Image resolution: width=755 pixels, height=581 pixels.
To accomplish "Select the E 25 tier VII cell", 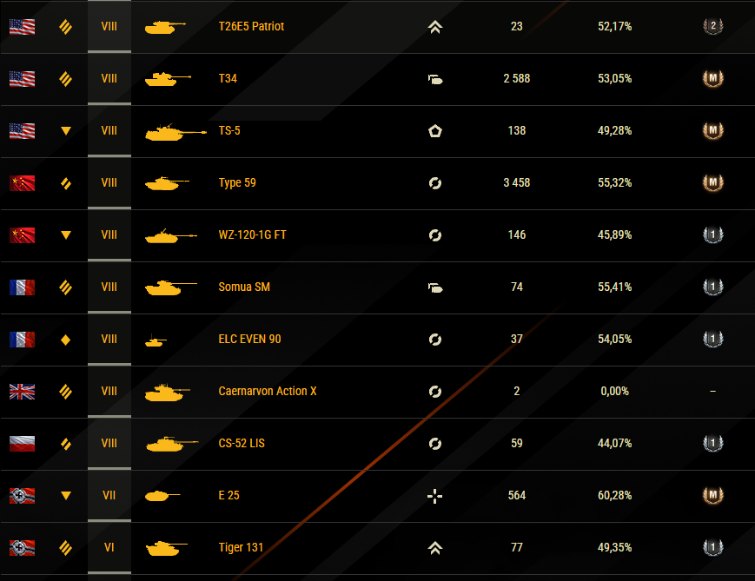I will click(x=109, y=495).
